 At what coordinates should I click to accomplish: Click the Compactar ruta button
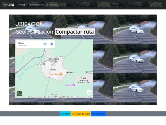[x=75, y=32]
